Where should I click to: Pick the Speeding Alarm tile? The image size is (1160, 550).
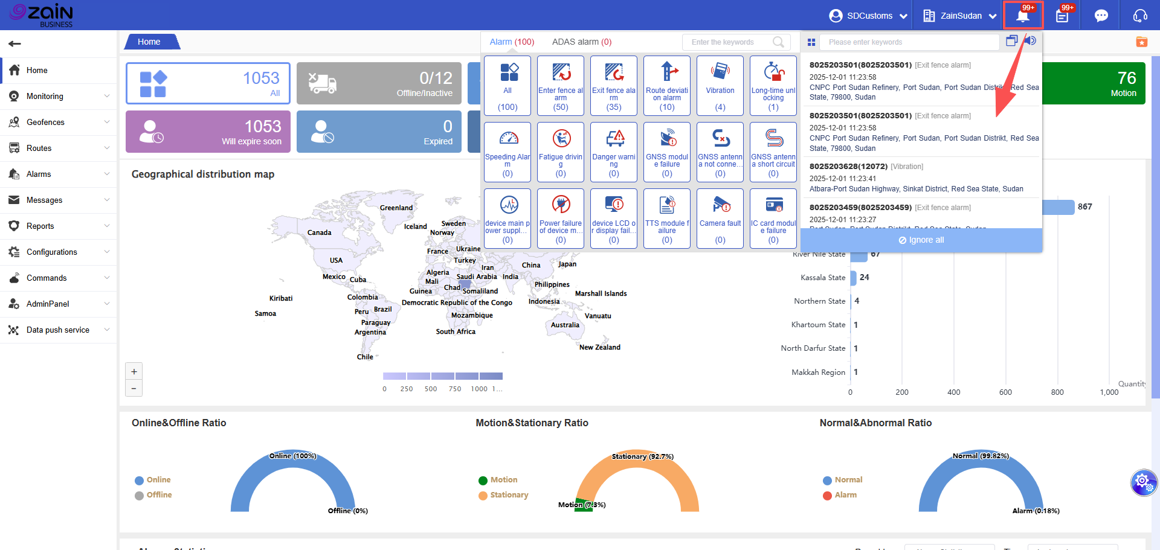(x=507, y=152)
